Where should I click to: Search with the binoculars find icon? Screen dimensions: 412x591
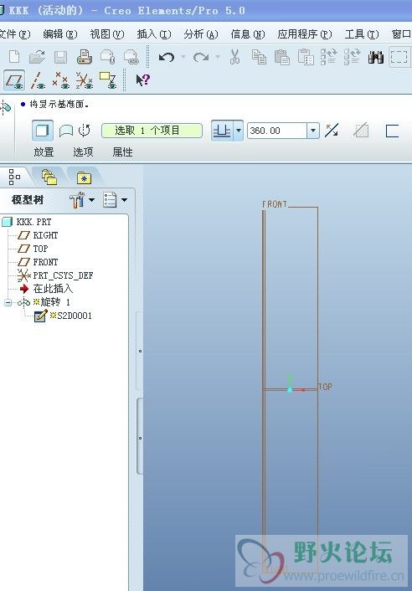click(x=376, y=57)
